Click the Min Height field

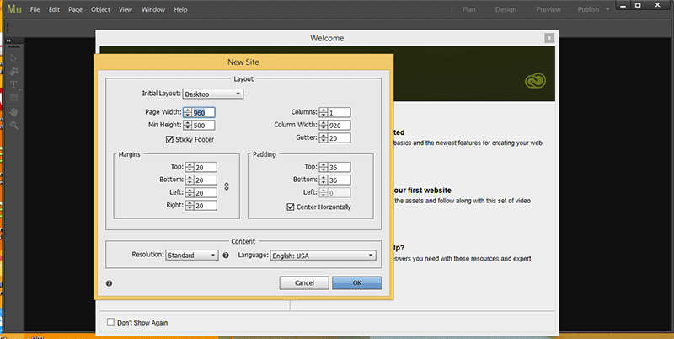coord(203,125)
